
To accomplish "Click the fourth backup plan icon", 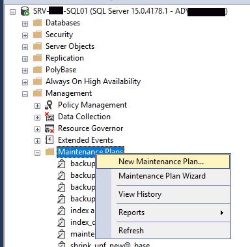I will coord(61,199).
